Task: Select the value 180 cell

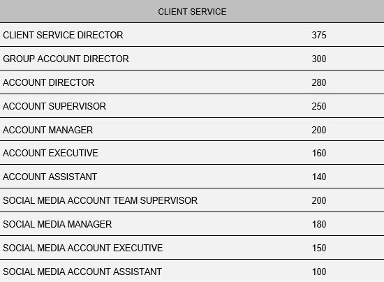Action: [x=319, y=224]
